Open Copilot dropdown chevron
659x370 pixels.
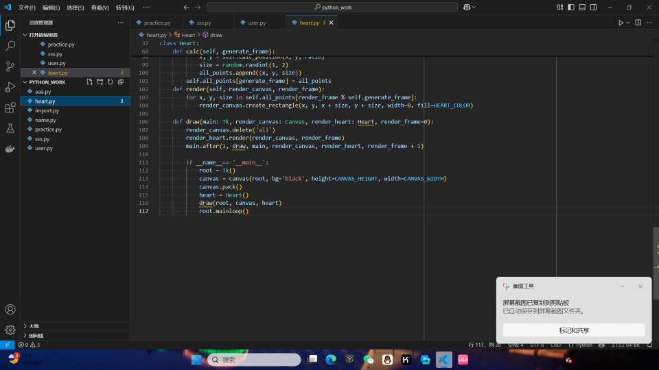click(x=474, y=7)
